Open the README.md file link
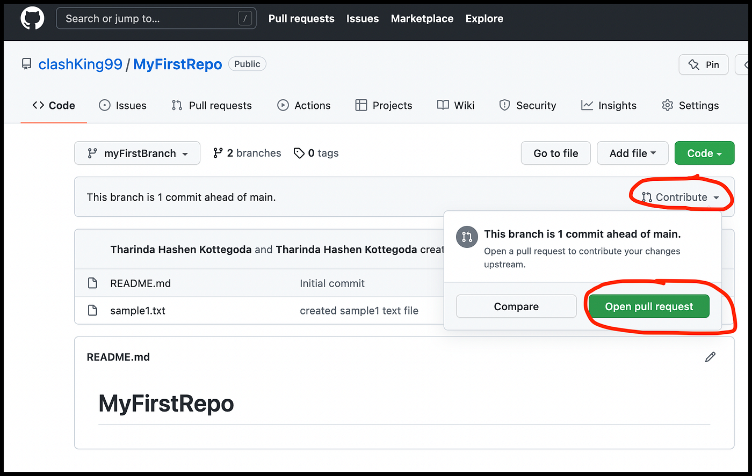The image size is (752, 476). click(x=140, y=283)
